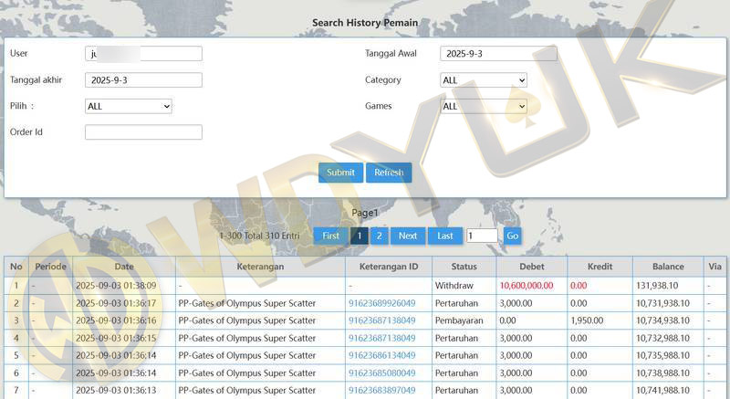Open row 4 link 91623687138049
730x399 pixels.
(381, 338)
